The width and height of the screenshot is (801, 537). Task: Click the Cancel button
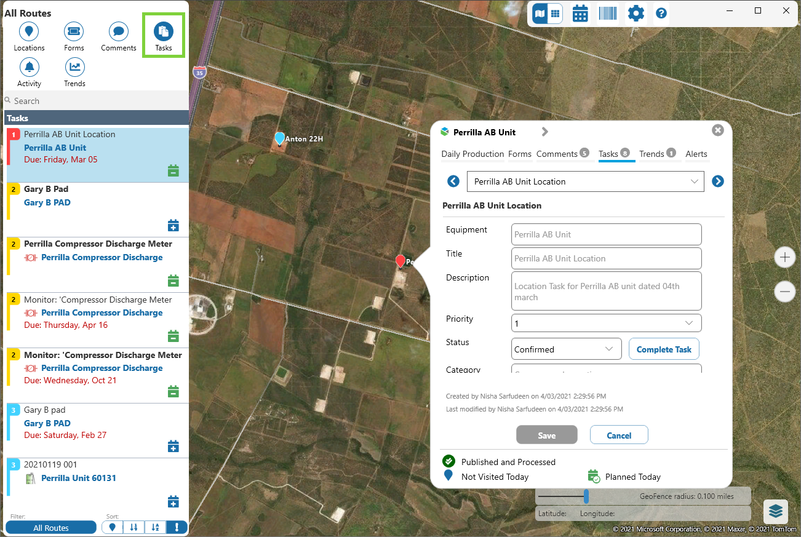619,435
